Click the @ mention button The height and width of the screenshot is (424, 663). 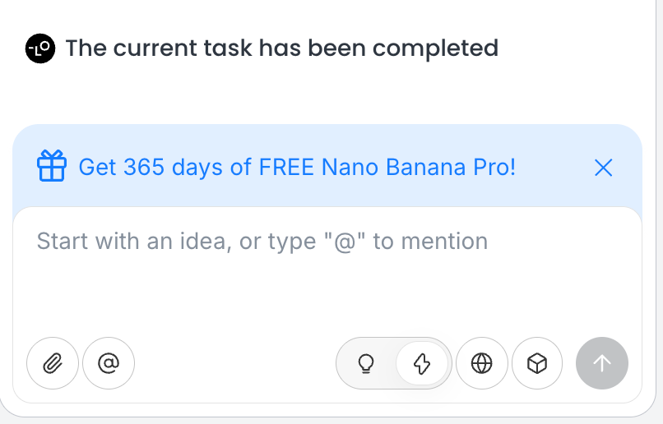point(109,363)
